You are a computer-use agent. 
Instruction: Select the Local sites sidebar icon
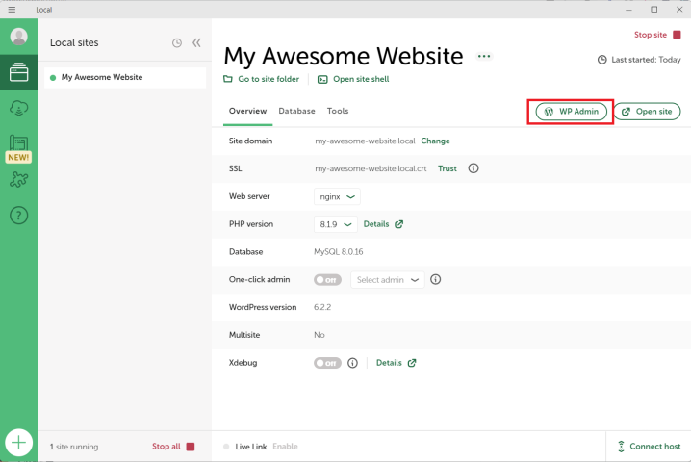tap(19, 72)
